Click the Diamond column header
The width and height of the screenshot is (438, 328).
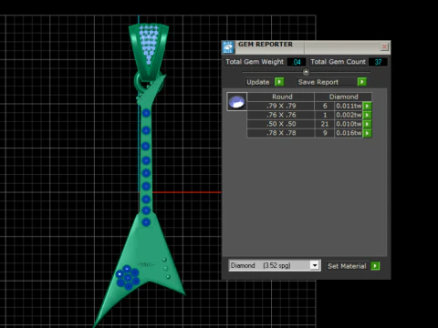coord(343,97)
